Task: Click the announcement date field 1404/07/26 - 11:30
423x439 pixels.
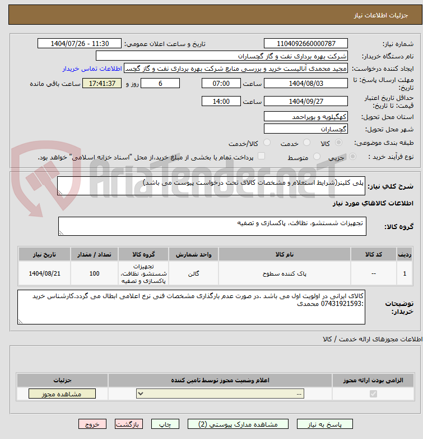Action: pyautogui.click(x=80, y=44)
